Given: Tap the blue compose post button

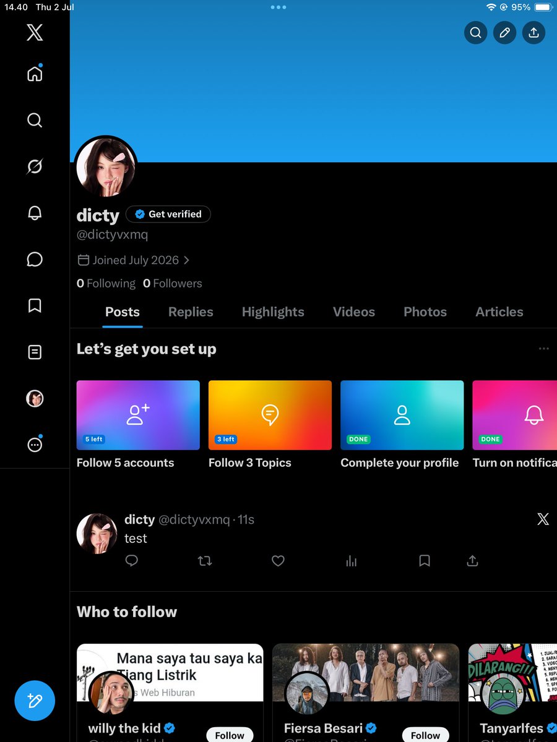Looking at the screenshot, I should [35, 701].
